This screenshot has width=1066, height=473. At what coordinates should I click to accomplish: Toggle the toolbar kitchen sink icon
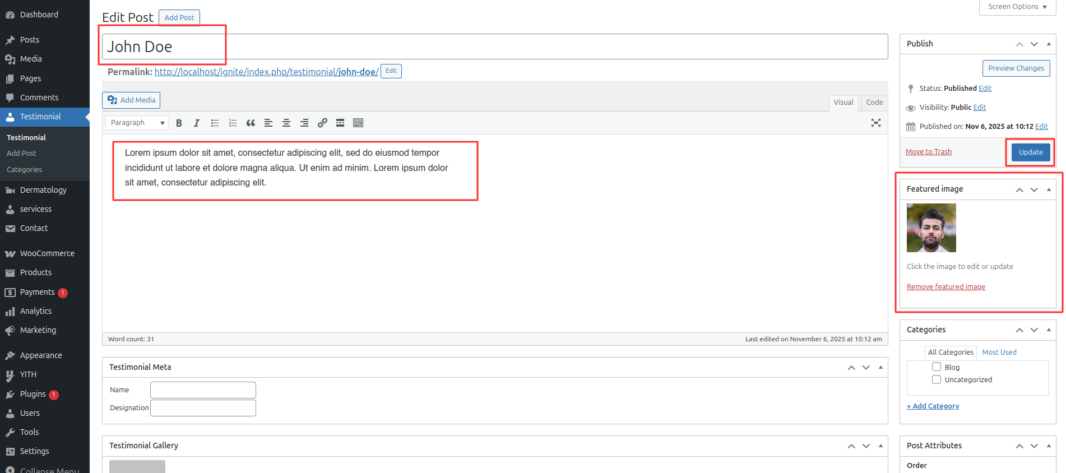358,123
